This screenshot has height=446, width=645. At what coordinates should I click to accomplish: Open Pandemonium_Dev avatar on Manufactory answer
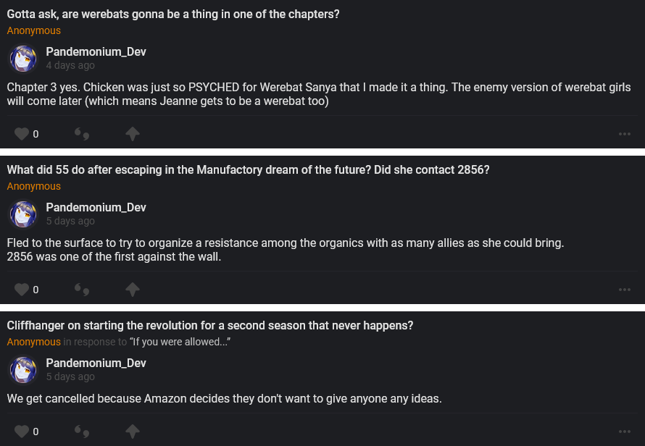coord(23,214)
